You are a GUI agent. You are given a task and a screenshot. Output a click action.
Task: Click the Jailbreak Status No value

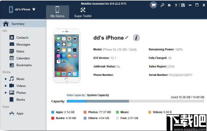(x=118, y=66)
